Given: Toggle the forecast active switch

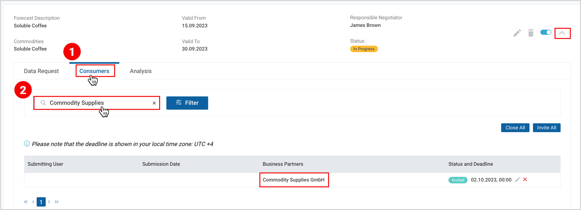Looking at the screenshot, I should 546,32.
